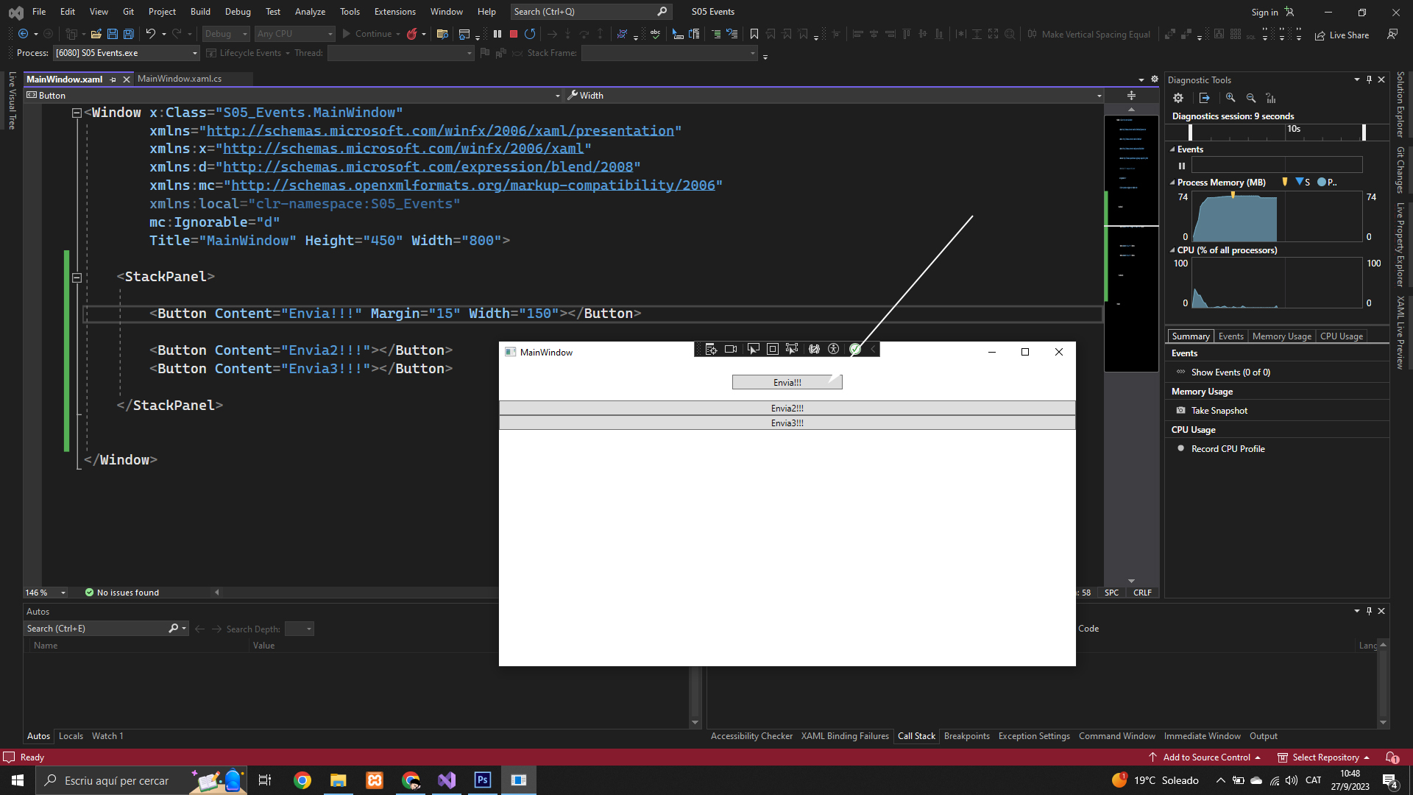Open Live Visual Tree from in-app toolbar

pyautogui.click(x=711, y=349)
